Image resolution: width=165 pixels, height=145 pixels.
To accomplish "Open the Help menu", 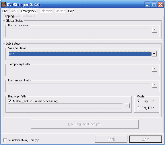I will coord(71,11).
